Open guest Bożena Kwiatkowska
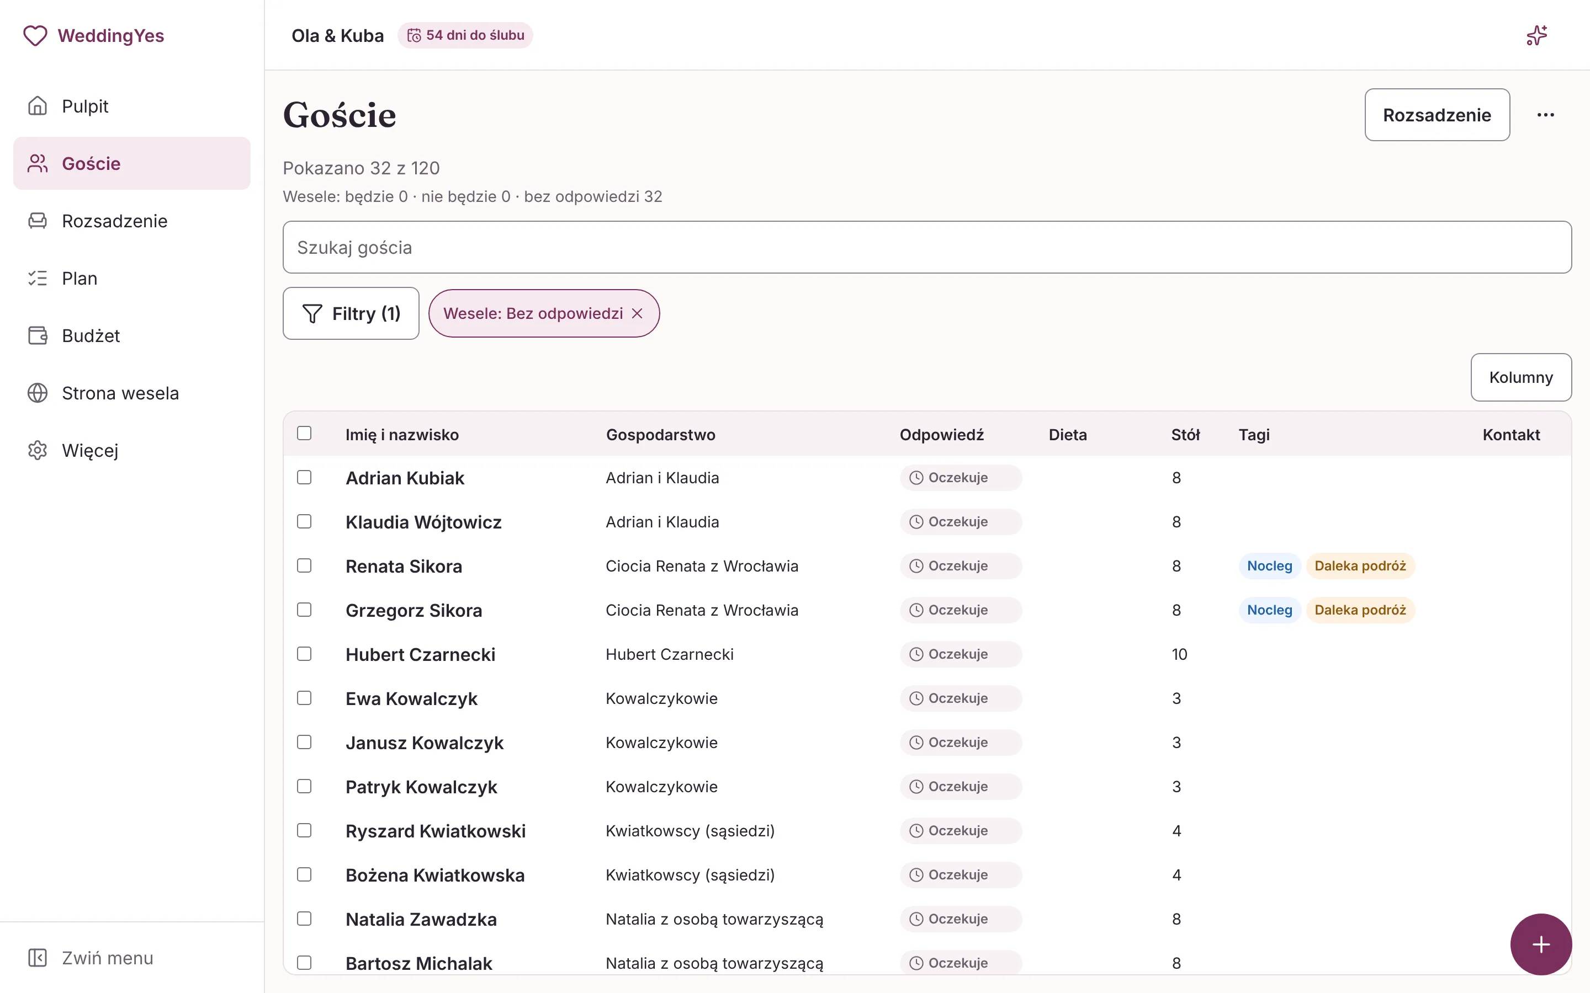 click(435, 875)
